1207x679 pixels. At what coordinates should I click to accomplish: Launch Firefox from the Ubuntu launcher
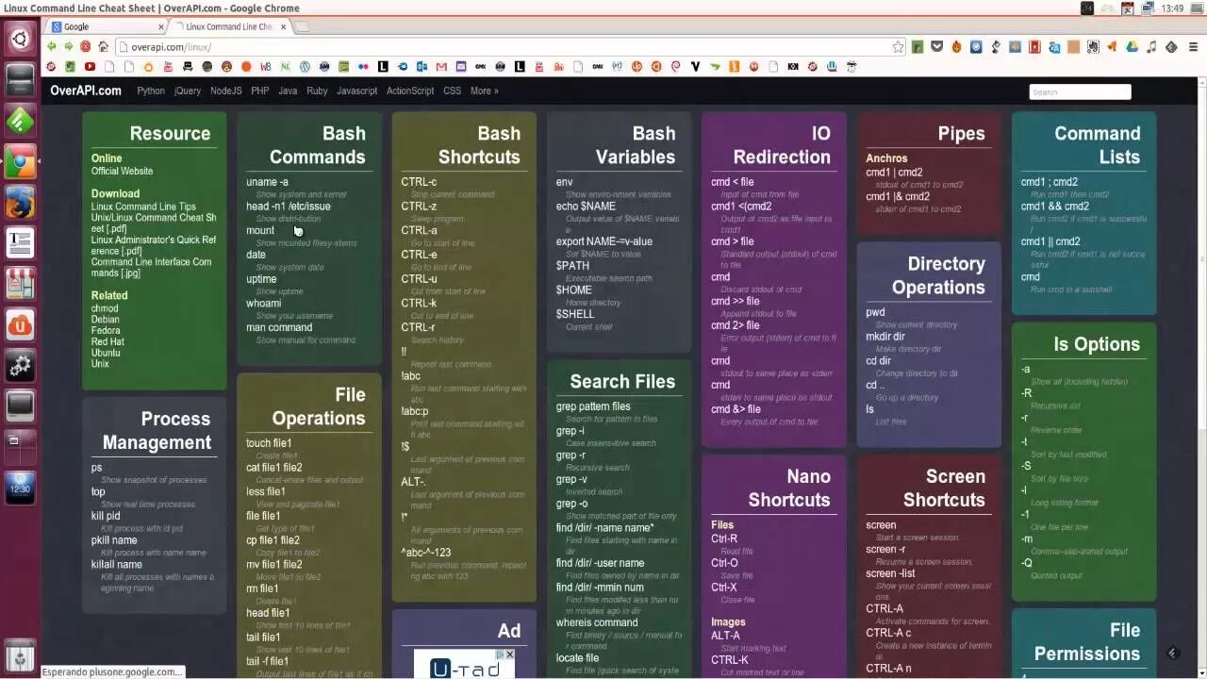click(20, 203)
